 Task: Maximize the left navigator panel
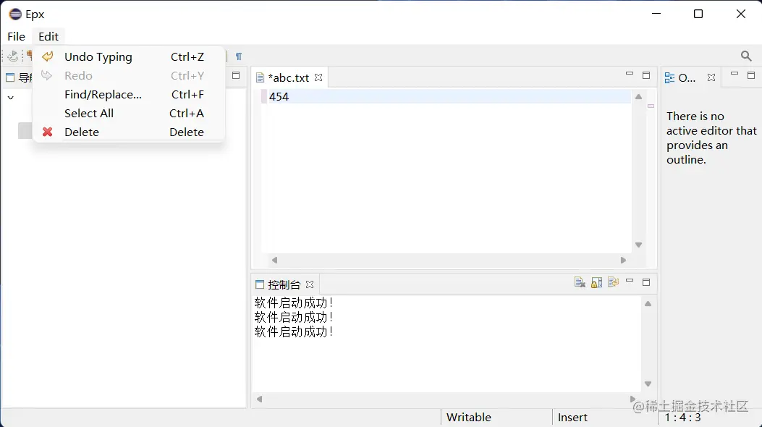pos(236,75)
